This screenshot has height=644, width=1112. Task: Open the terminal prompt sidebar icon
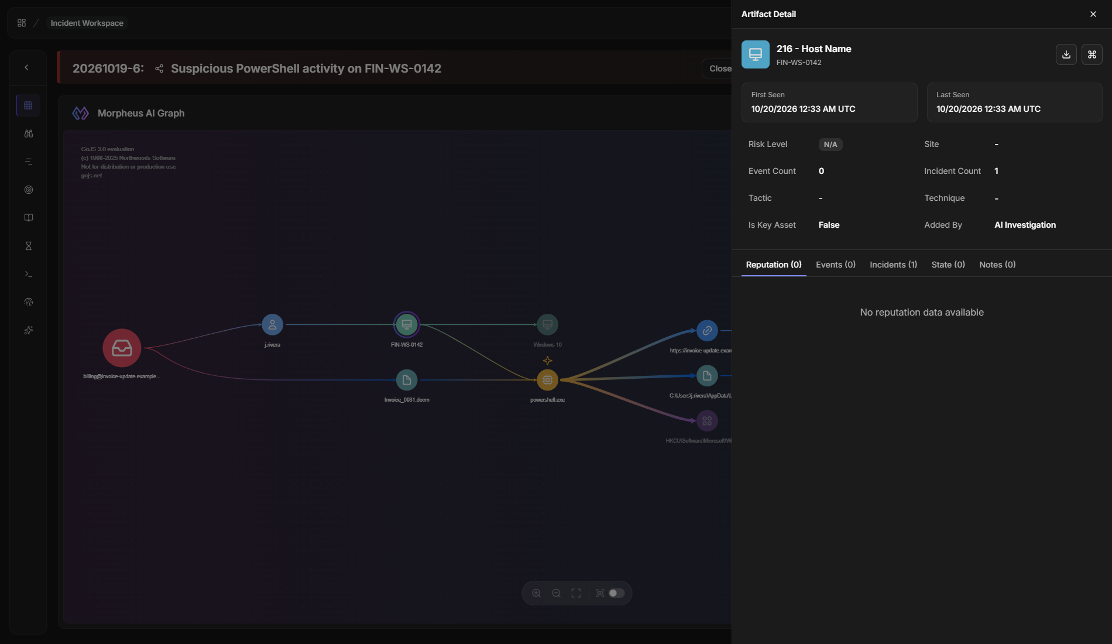pyautogui.click(x=28, y=274)
